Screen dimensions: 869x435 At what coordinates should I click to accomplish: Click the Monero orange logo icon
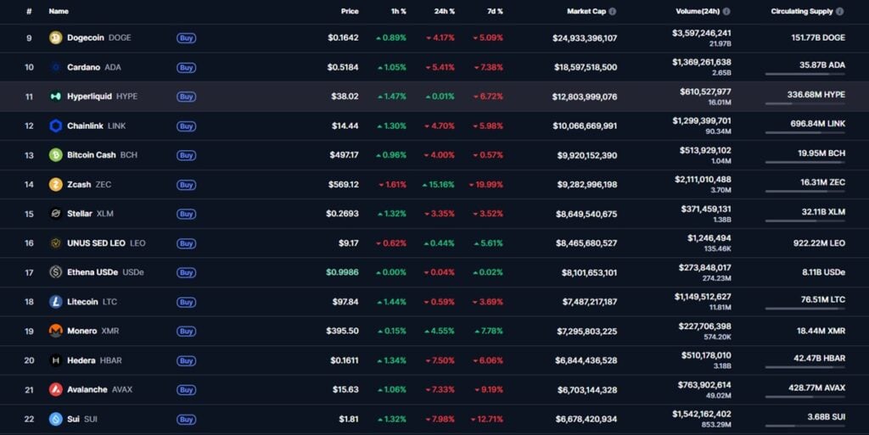coord(56,331)
